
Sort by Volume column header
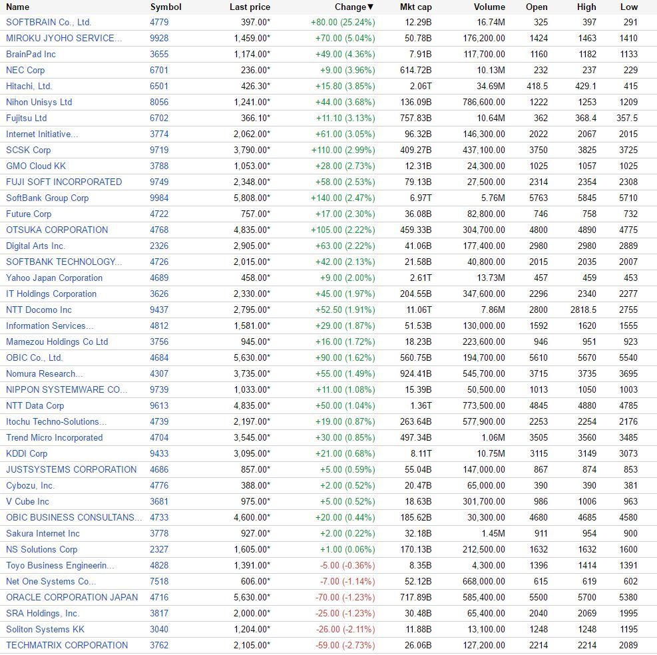[x=489, y=7]
